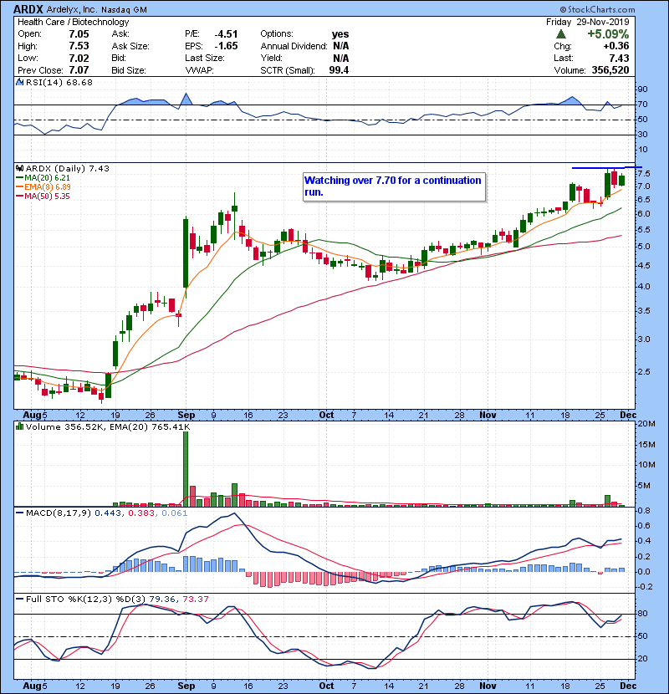This screenshot has width=669, height=694.
Task: Click the orange EMA(8) legend line marker
Action: [x=19, y=186]
